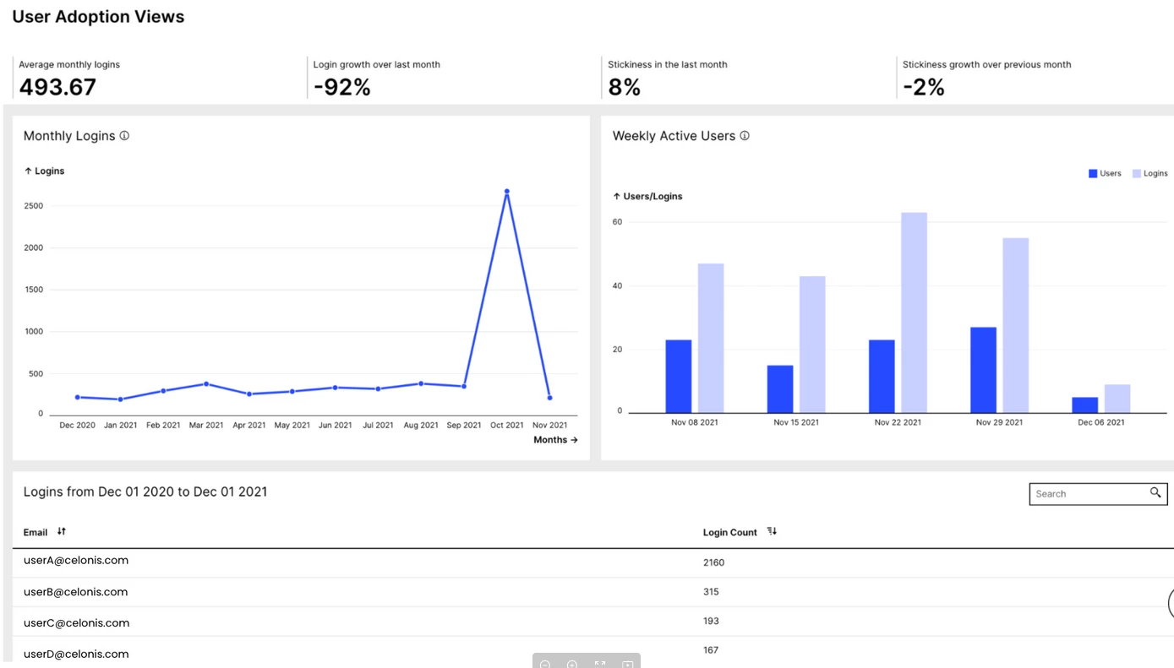Select the Oct 2021 peak data point

[x=506, y=192]
